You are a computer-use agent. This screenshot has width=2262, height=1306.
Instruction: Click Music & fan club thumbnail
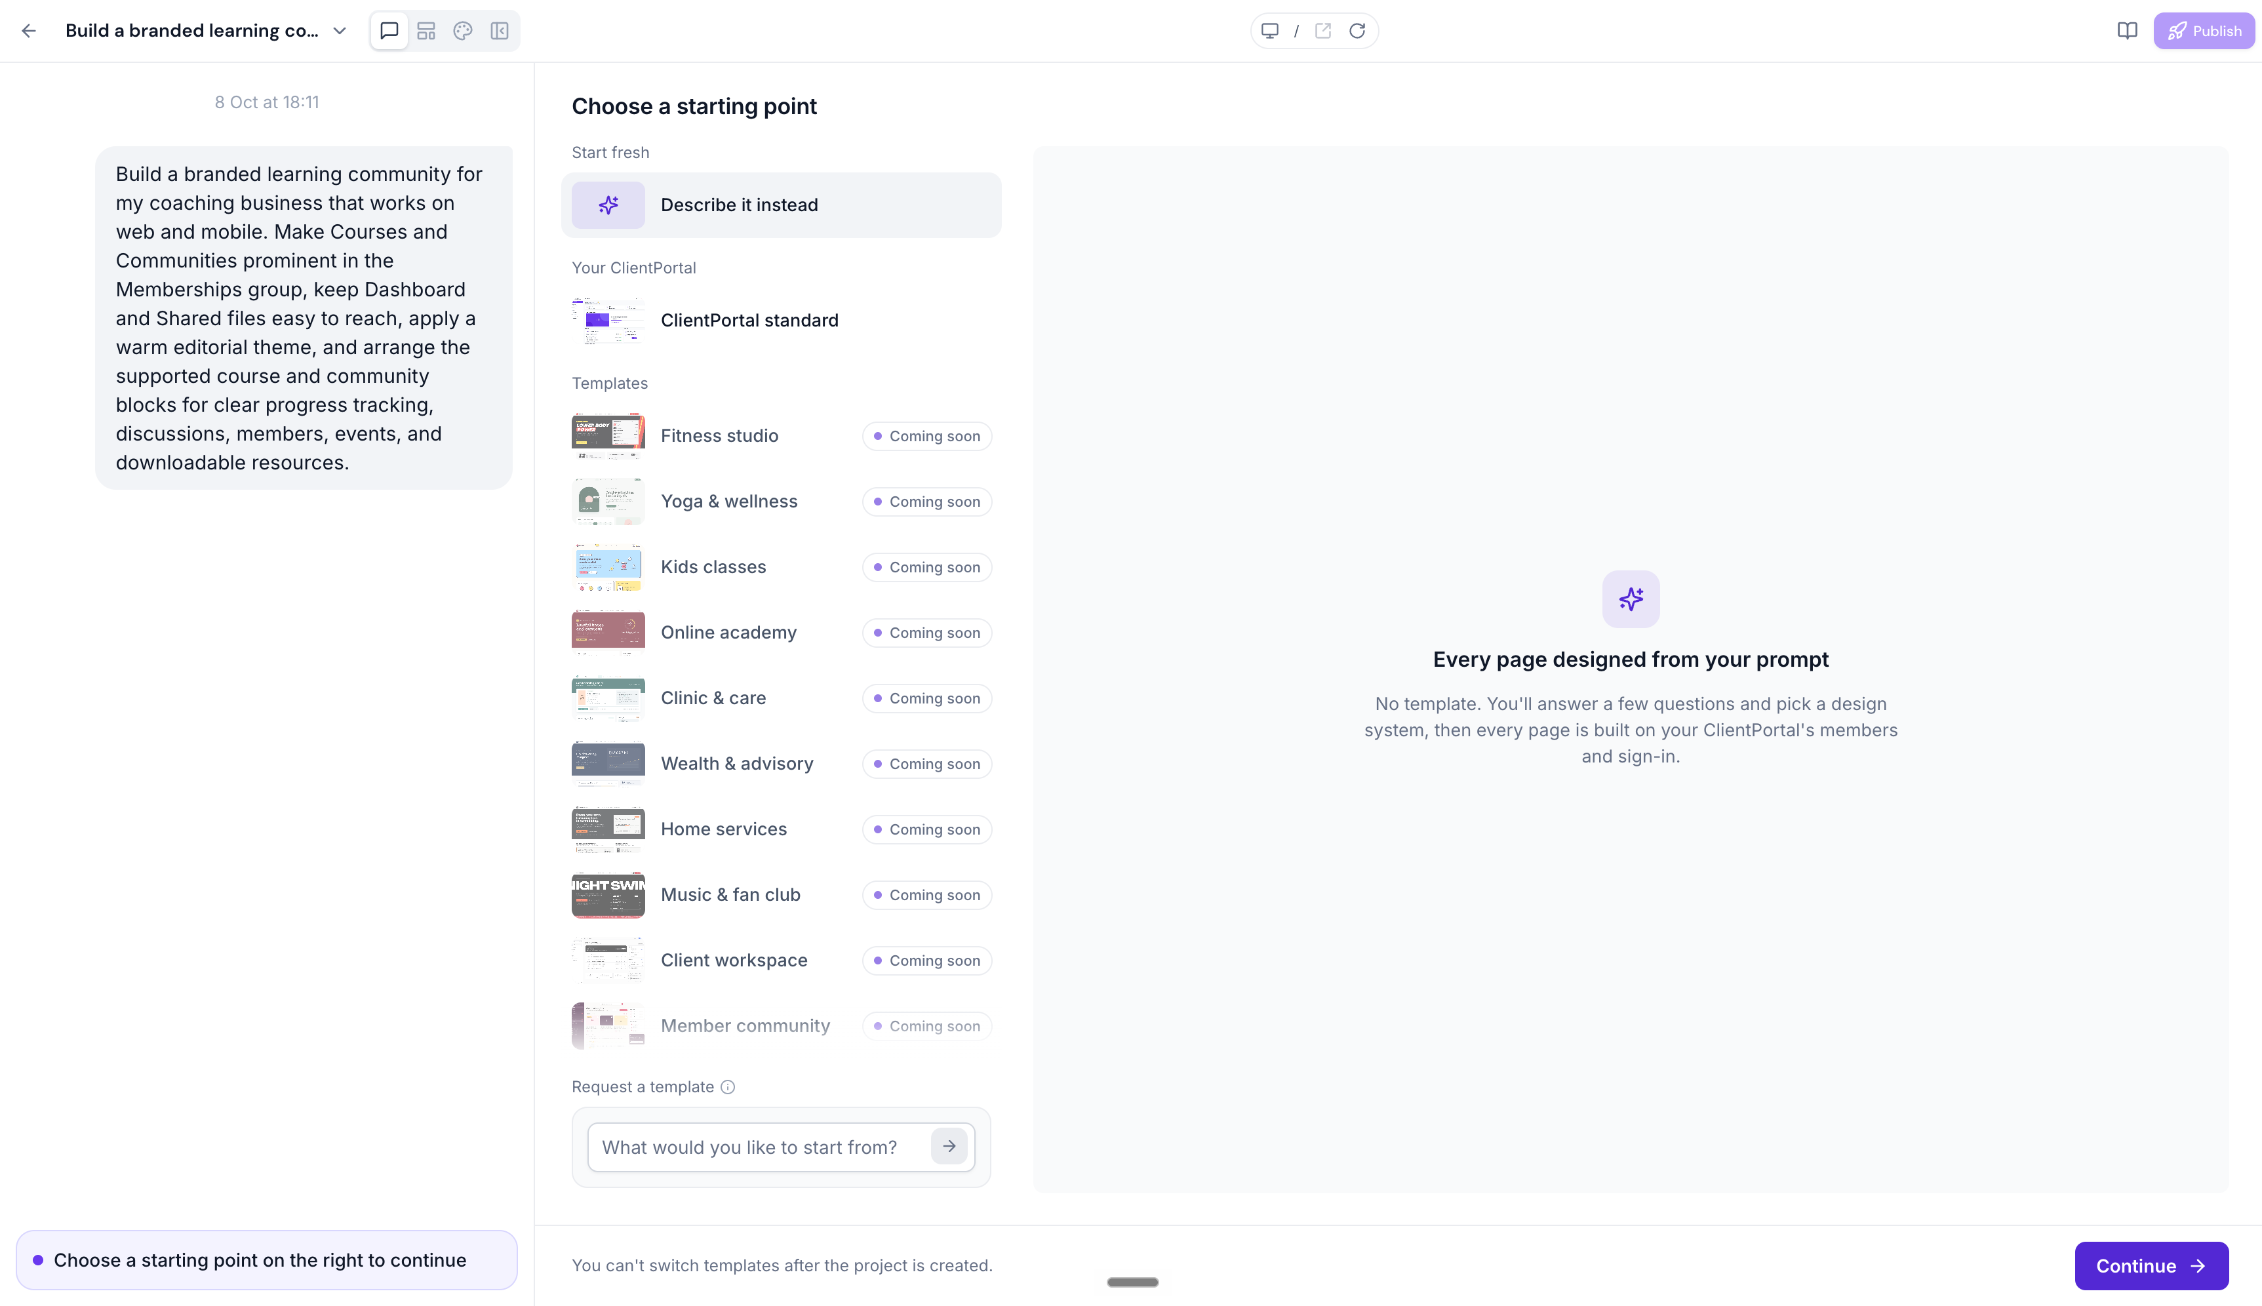[608, 894]
